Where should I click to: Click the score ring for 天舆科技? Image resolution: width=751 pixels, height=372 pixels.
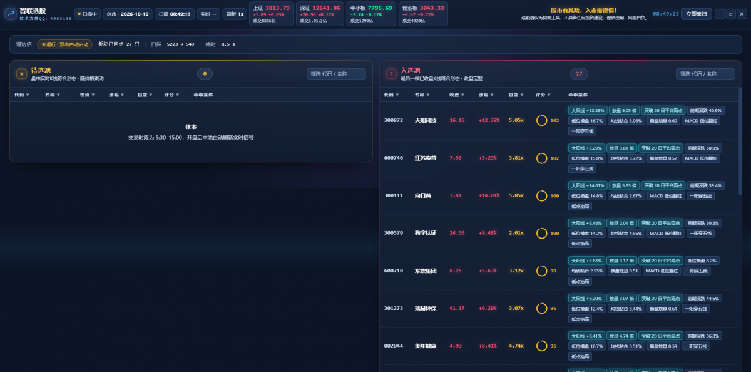tap(542, 120)
